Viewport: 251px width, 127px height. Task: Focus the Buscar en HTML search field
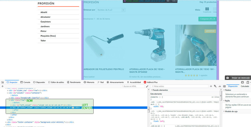tap(132, 86)
